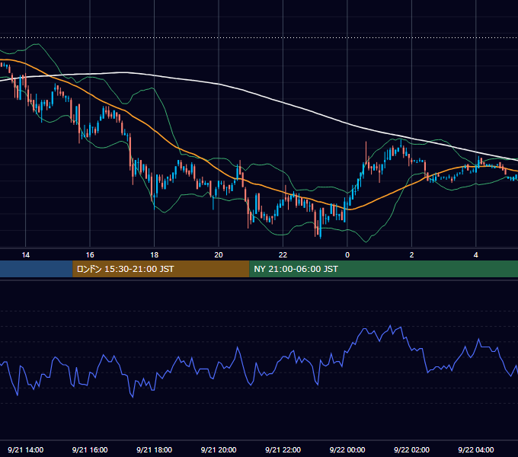Viewport: 518px width, 457px height.
Task: Click the 9/21 16:00 time label
Action: 90,449
